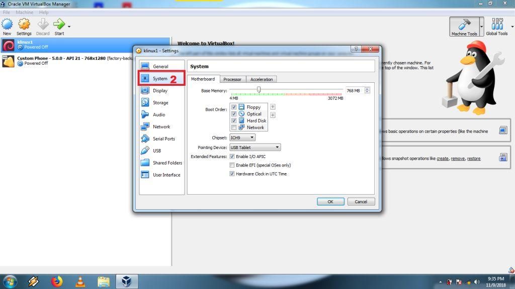Viewport: 515px width, 289px height.
Task: Move the boot item down with the arrow
Action: pos(273,115)
